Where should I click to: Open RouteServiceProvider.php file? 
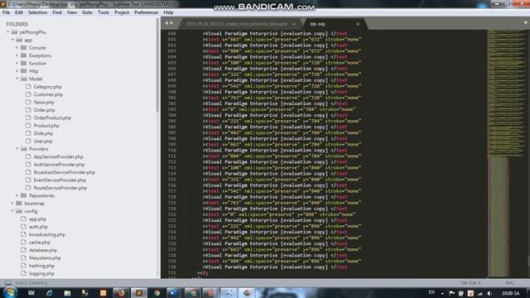coord(60,188)
